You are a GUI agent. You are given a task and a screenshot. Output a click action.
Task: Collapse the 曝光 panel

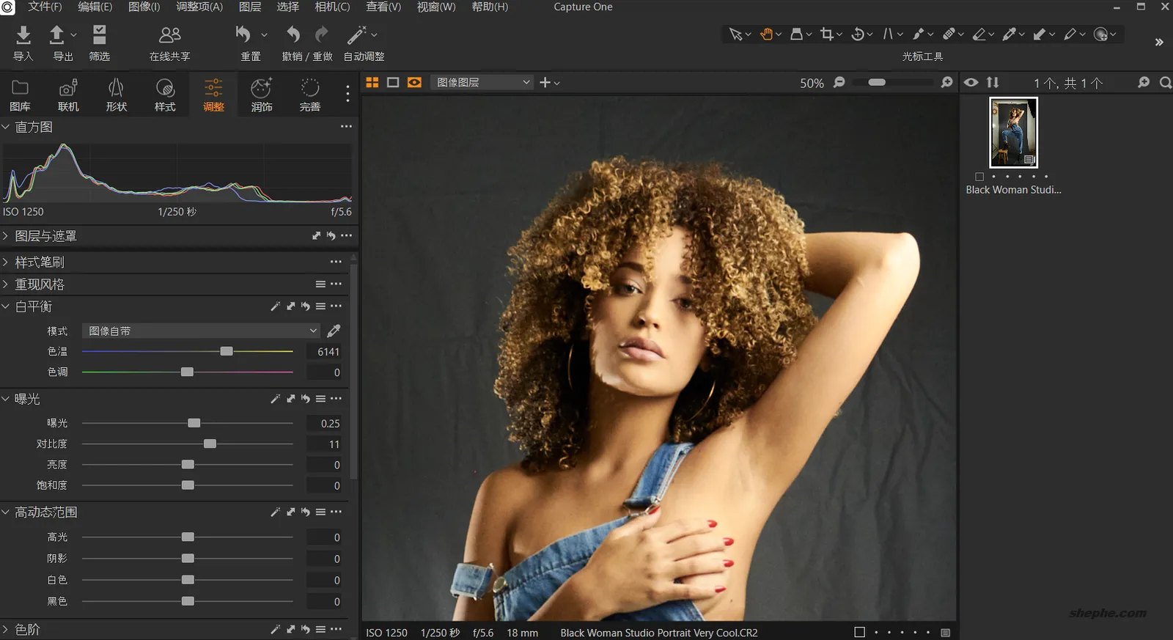pyautogui.click(x=6, y=399)
